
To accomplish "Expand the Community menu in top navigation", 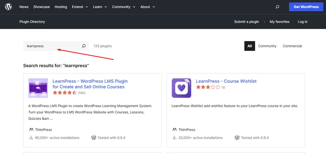I will pyautogui.click(x=124, y=7).
